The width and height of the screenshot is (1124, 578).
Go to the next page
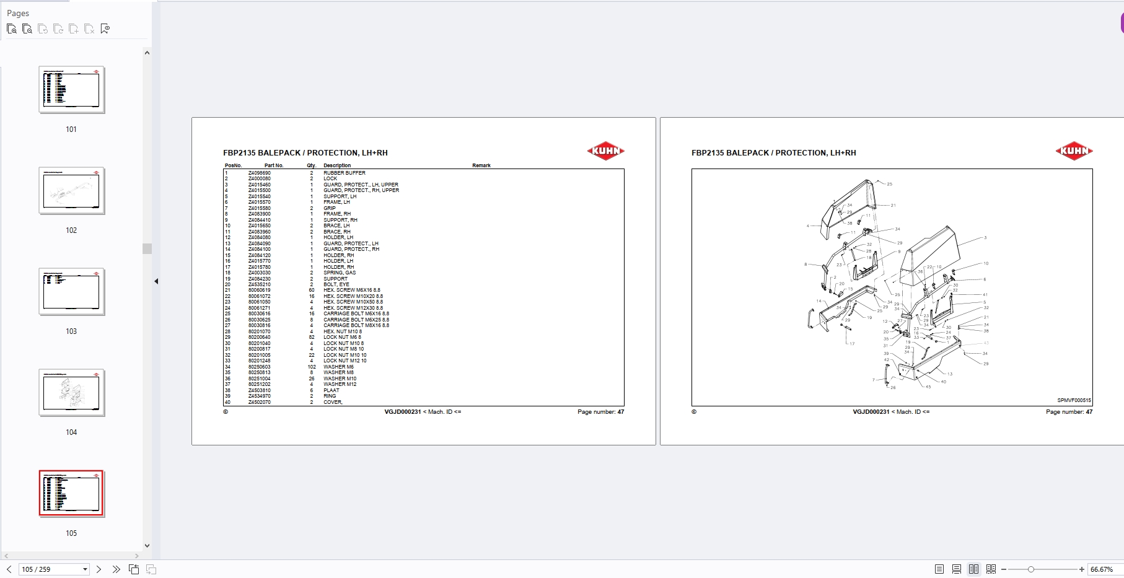click(x=99, y=569)
